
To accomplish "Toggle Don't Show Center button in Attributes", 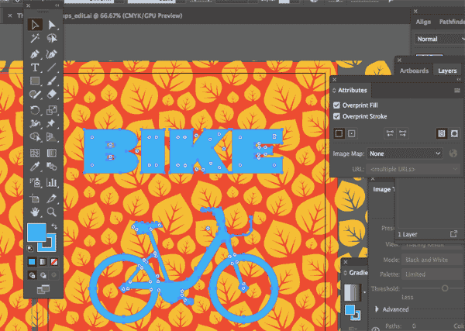I will click(339, 133).
